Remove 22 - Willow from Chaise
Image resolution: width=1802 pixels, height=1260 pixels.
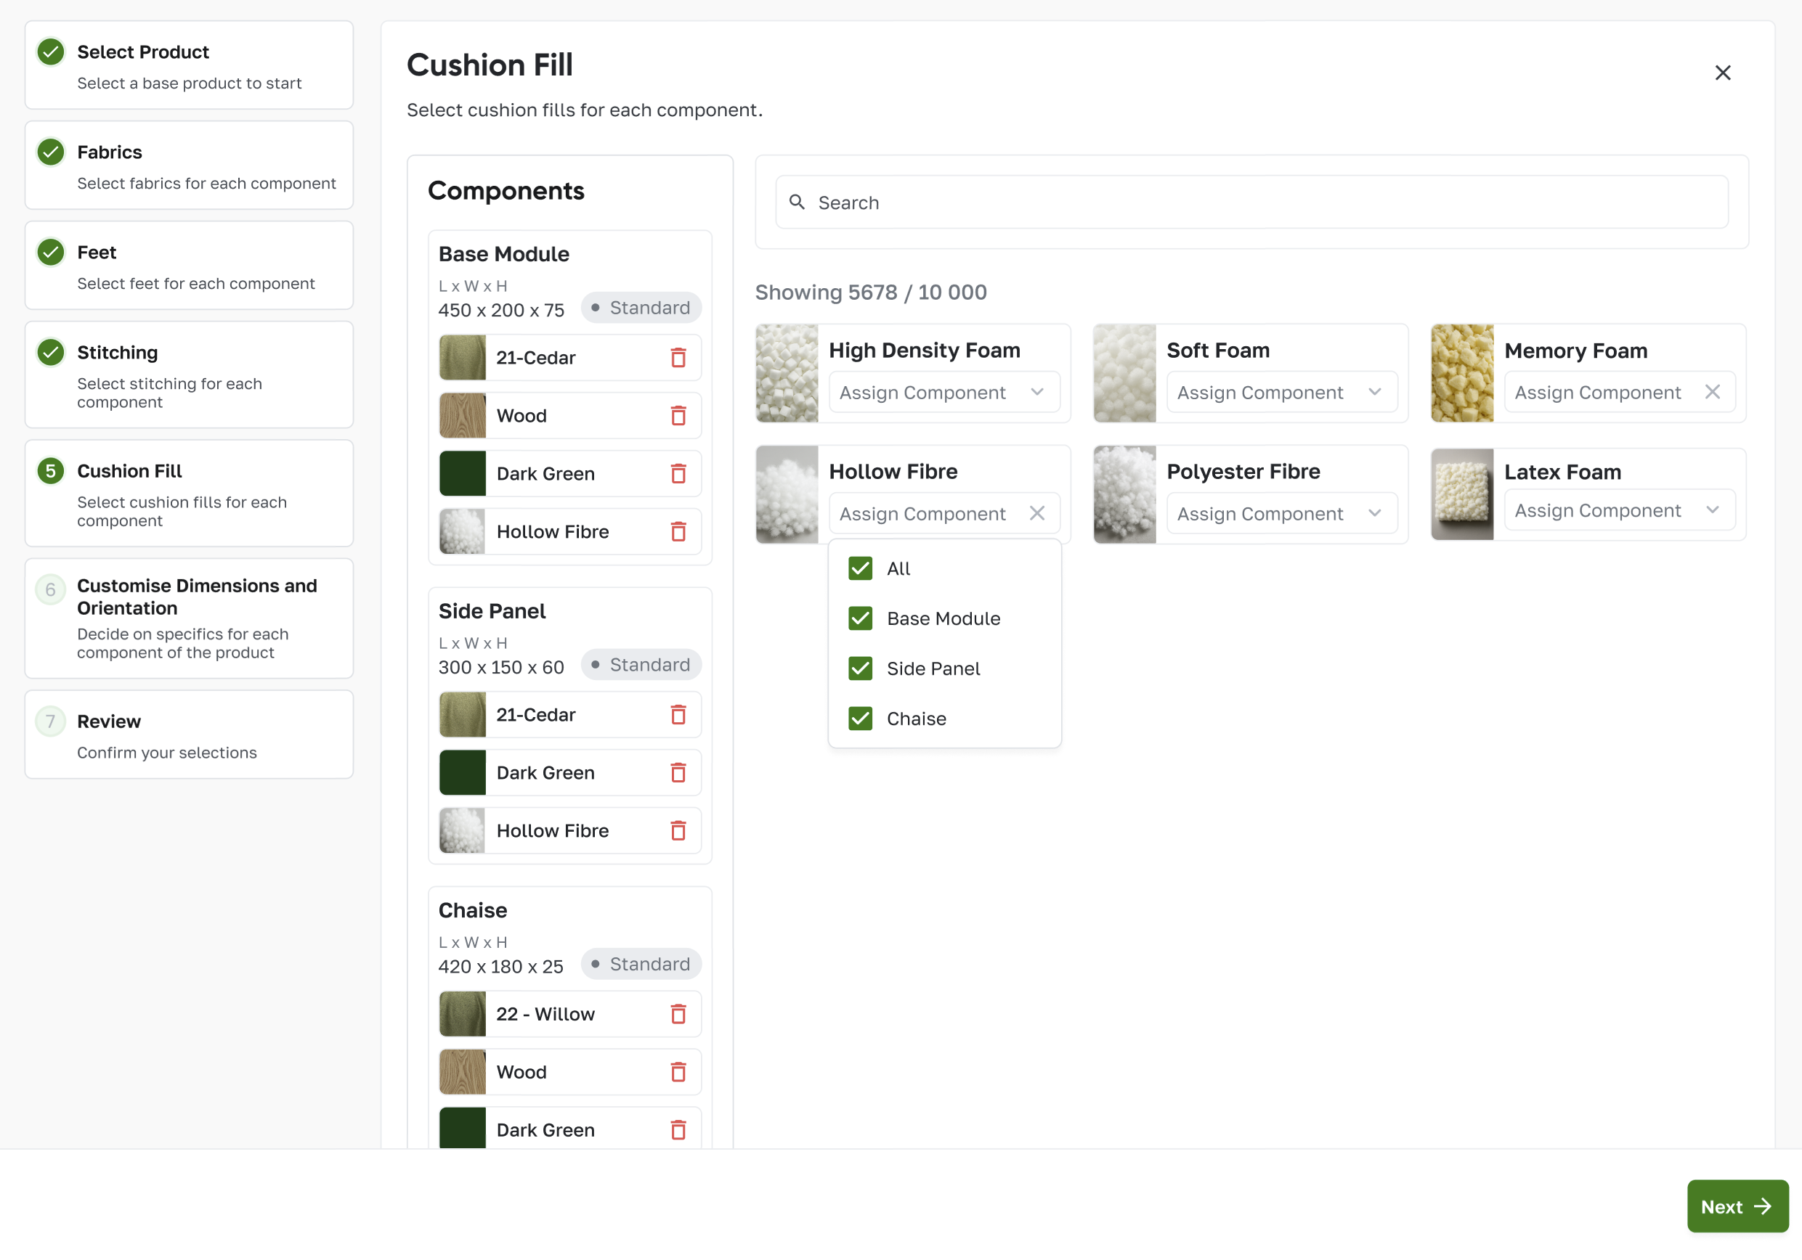pos(678,1015)
